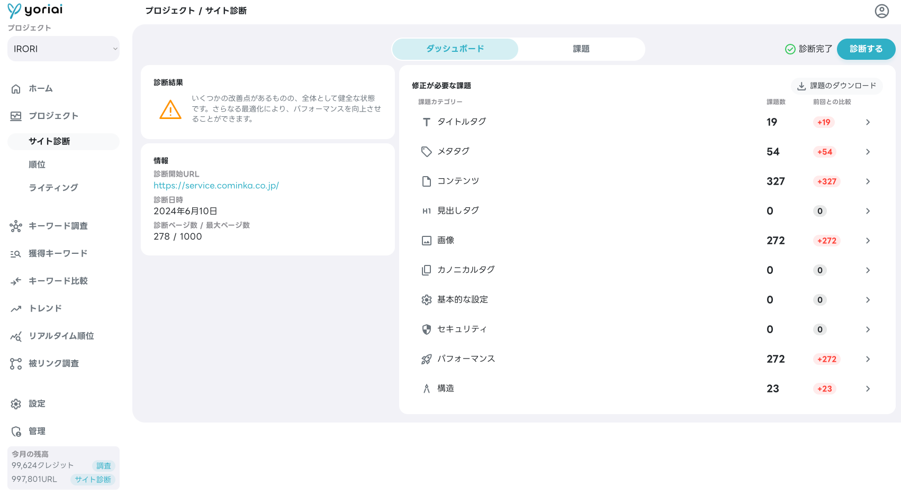Expand the 見出しタグ row chevron
The width and height of the screenshot is (901, 495).
(x=868, y=211)
